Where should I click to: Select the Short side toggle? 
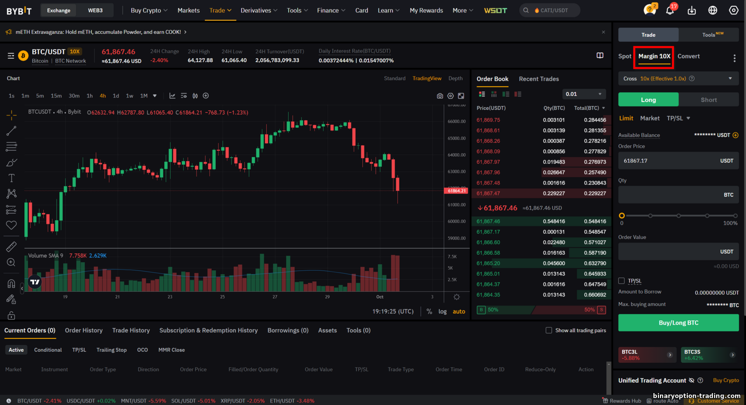(x=709, y=100)
